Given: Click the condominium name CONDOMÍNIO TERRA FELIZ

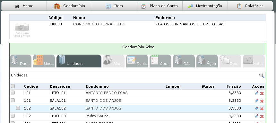Looking at the screenshot, I should pyautogui.click(x=99, y=24).
